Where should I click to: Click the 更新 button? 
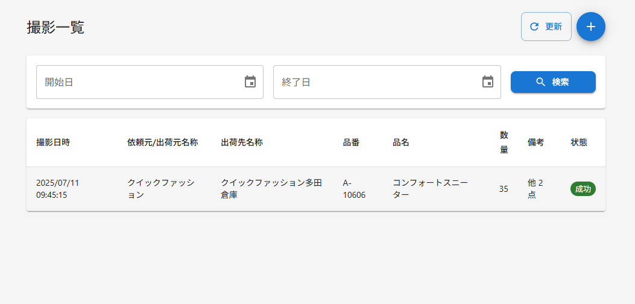546,27
